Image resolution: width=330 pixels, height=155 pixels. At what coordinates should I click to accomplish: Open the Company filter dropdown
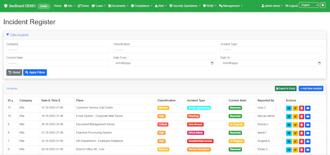point(58,50)
